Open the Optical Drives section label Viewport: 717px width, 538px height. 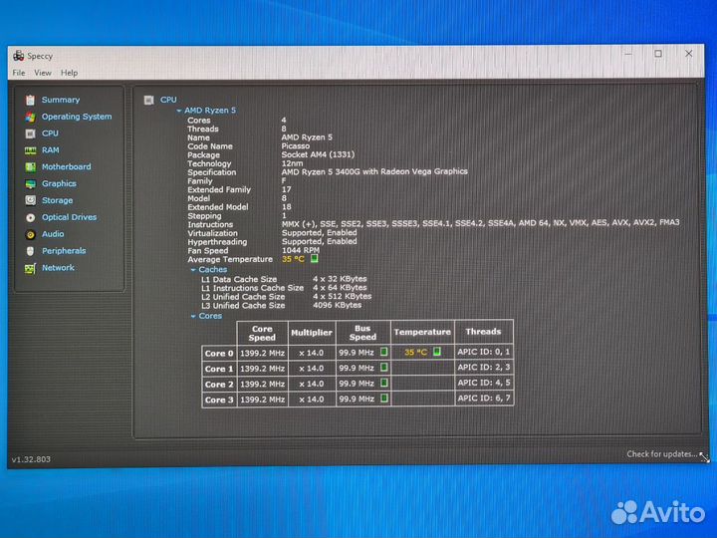(x=69, y=217)
